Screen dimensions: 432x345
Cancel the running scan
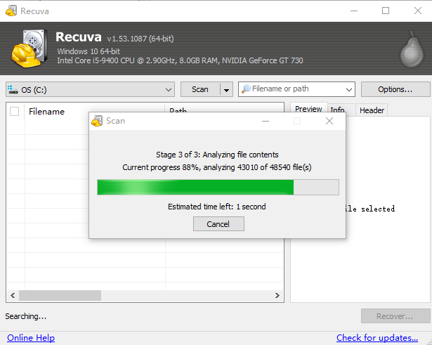coord(218,224)
